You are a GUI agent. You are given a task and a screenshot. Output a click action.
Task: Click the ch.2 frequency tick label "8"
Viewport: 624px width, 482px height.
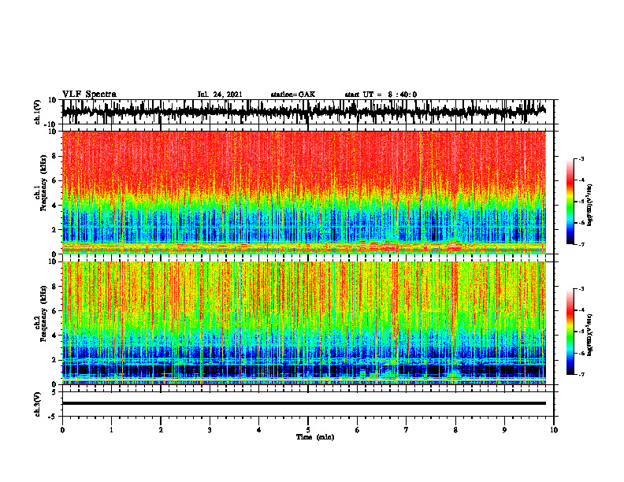tap(54, 287)
